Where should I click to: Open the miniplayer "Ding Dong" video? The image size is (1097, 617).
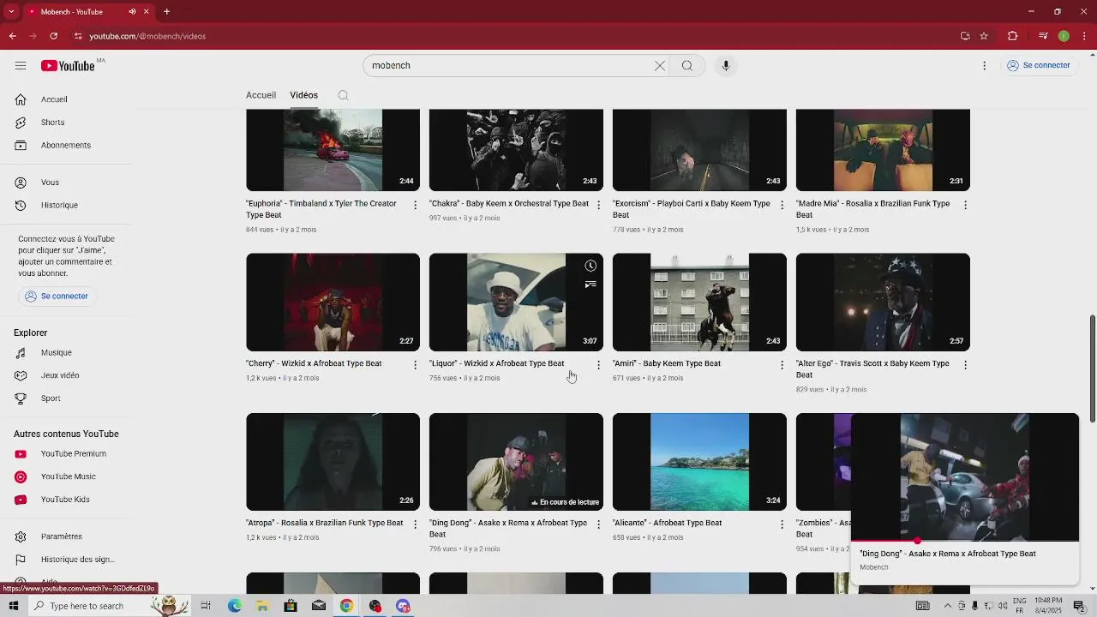click(x=965, y=477)
